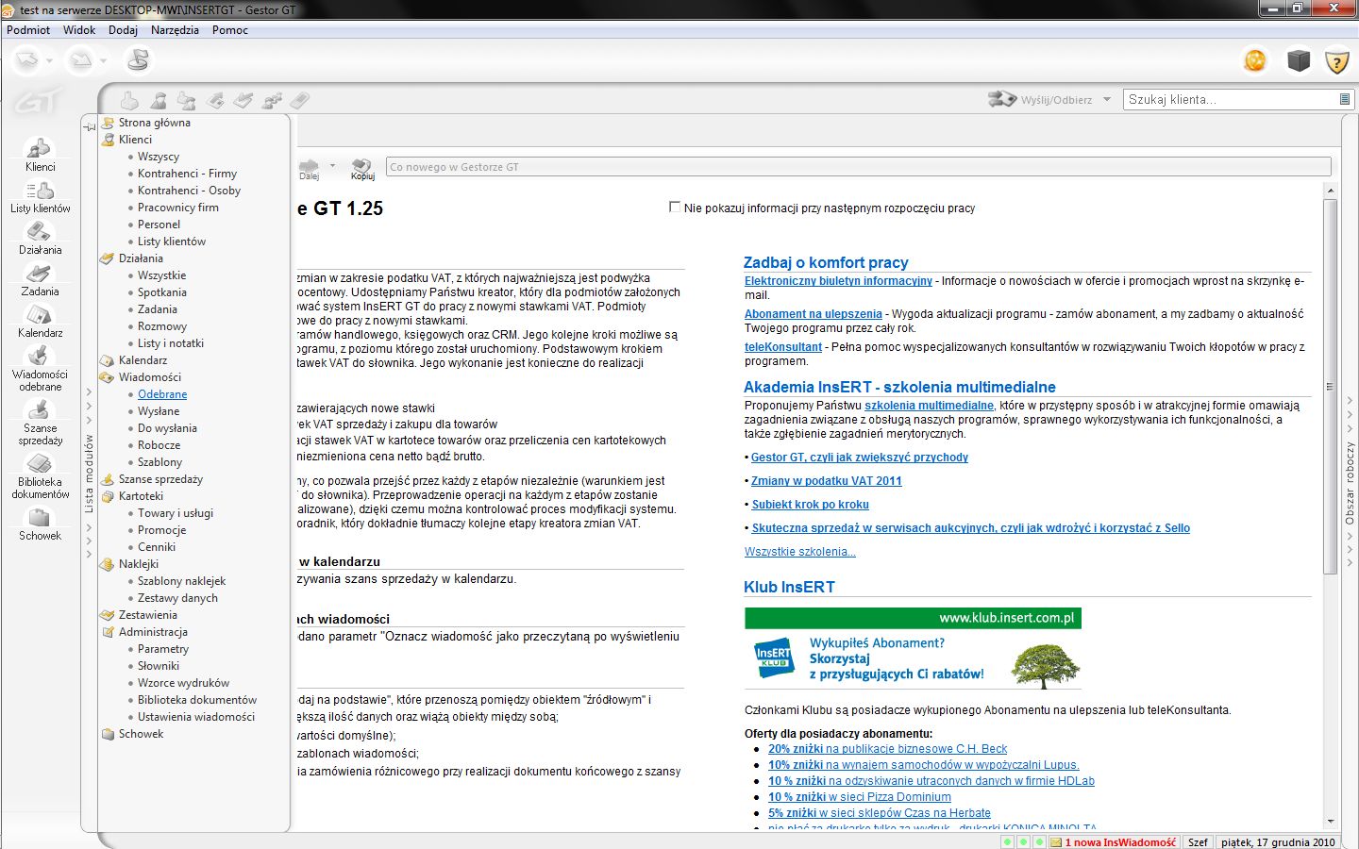Open Biblioteka dokumentów sidebar module
1359x849 pixels.
tap(40, 476)
